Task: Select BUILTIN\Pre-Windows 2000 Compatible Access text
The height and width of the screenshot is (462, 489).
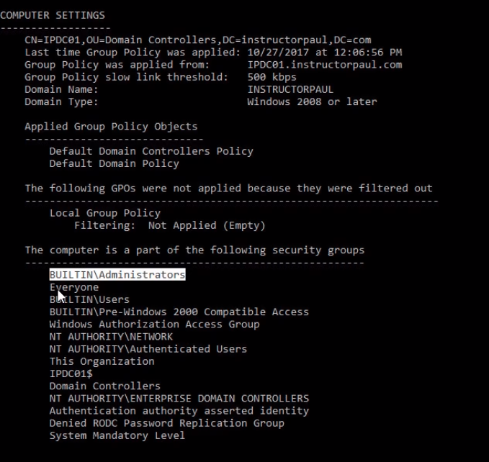Action: click(179, 312)
